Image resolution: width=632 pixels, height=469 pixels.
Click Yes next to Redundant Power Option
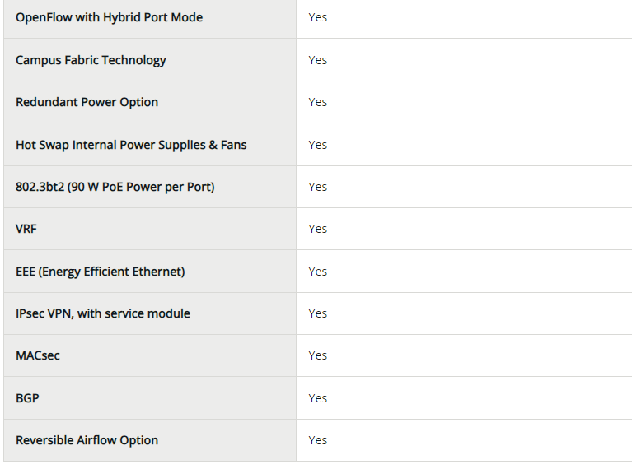pos(317,102)
